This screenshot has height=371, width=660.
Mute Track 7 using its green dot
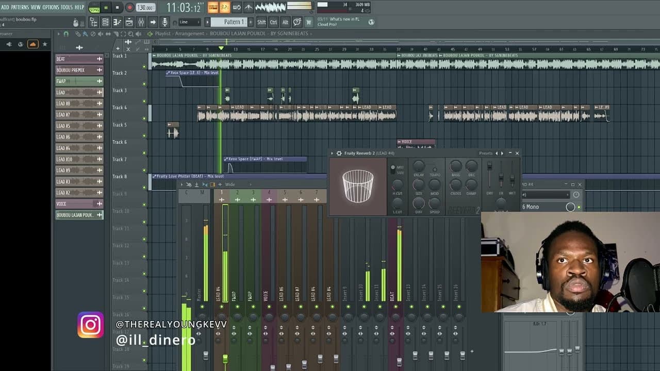coord(144,171)
